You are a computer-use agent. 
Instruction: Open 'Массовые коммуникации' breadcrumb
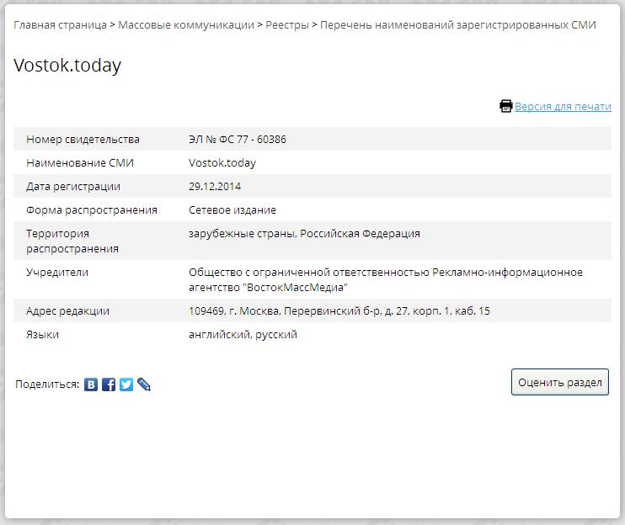coord(185,24)
